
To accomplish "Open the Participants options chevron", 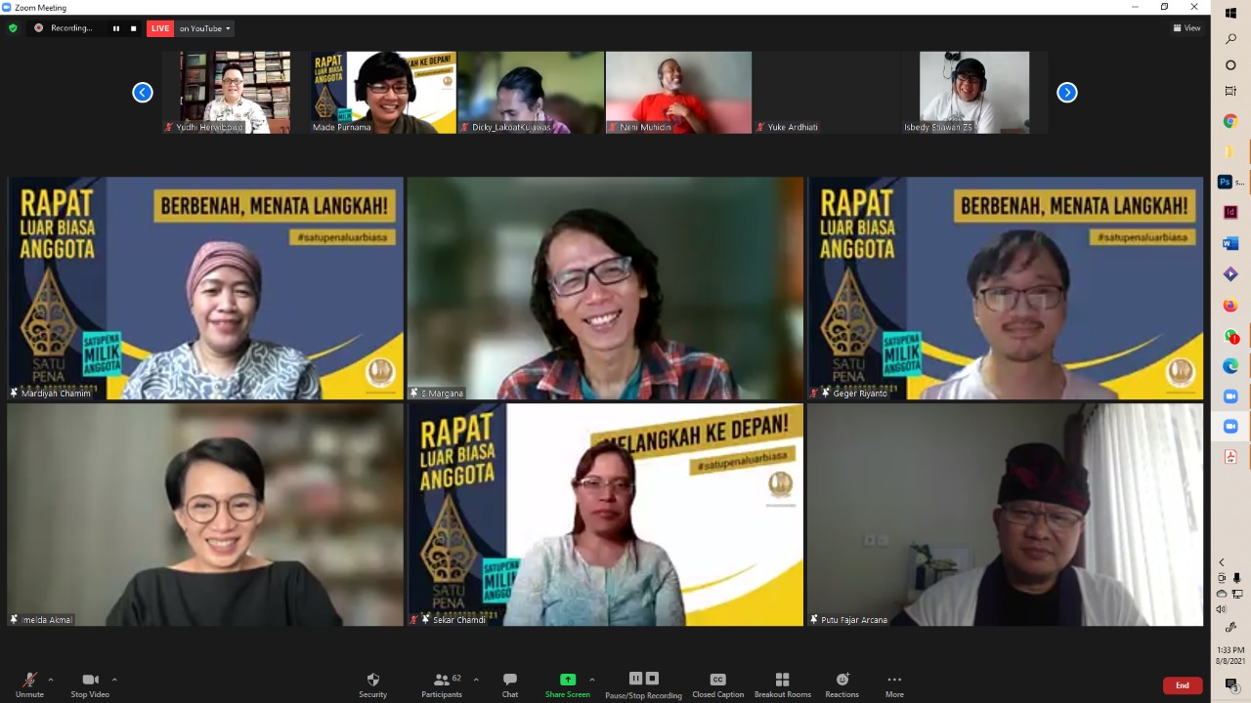I will coord(475,680).
